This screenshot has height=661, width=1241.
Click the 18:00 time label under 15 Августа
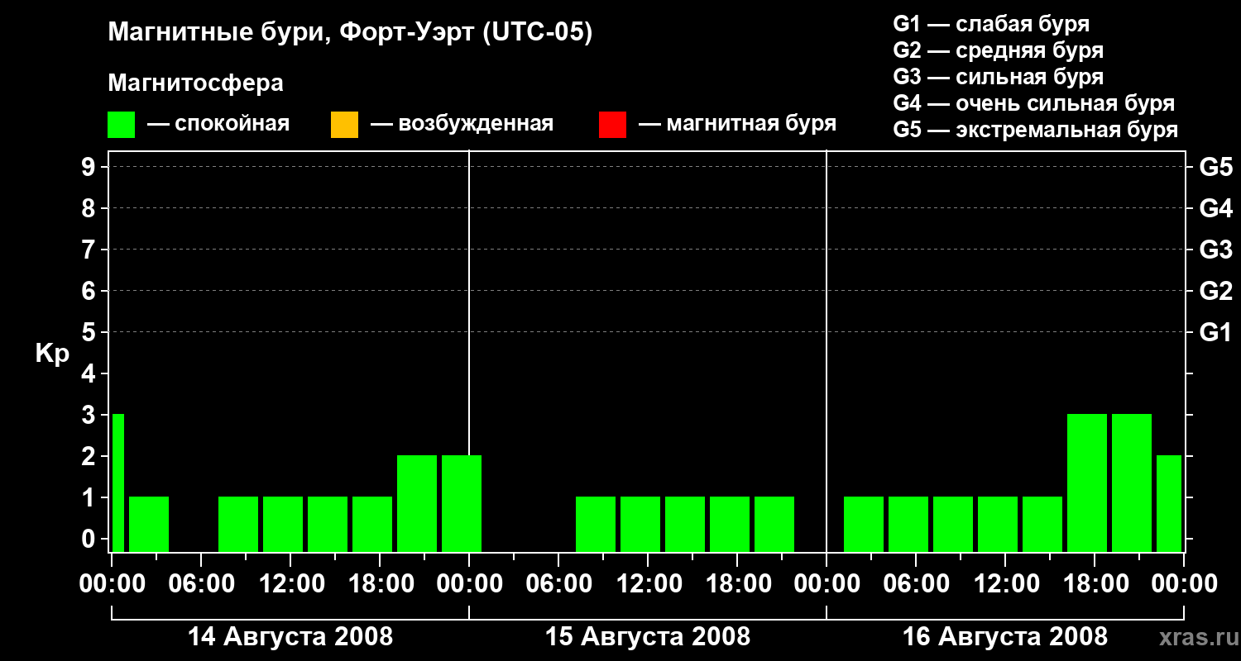(737, 584)
